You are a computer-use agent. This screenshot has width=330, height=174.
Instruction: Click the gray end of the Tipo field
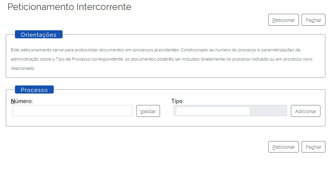(x=268, y=111)
